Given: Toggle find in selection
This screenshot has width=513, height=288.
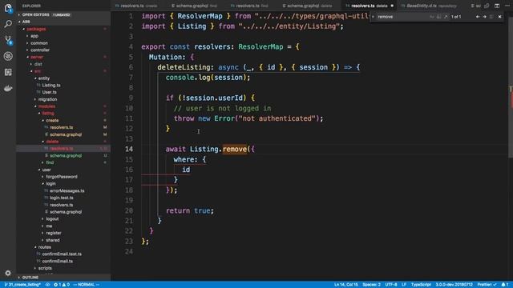Looking at the screenshot, I should coord(491,17).
